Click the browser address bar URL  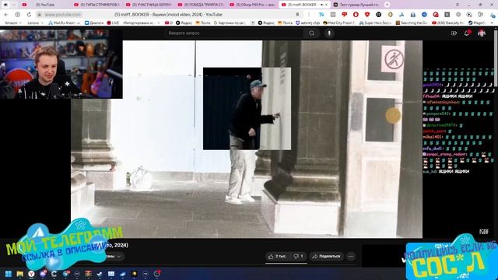click(62, 15)
